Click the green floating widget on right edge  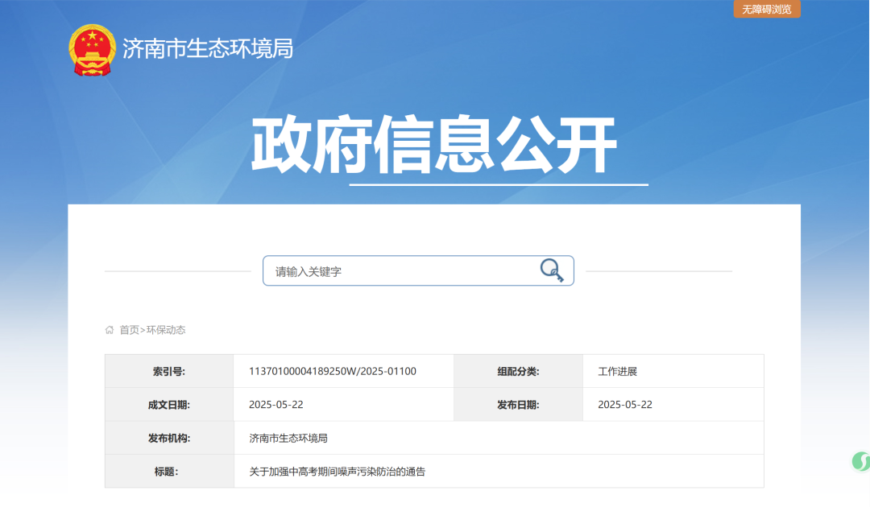tap(864, 460)
